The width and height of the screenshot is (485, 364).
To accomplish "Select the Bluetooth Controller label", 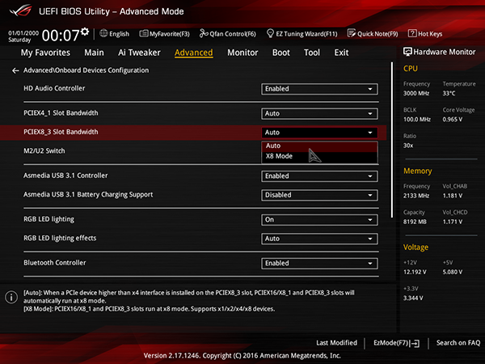I will point(55,263).
